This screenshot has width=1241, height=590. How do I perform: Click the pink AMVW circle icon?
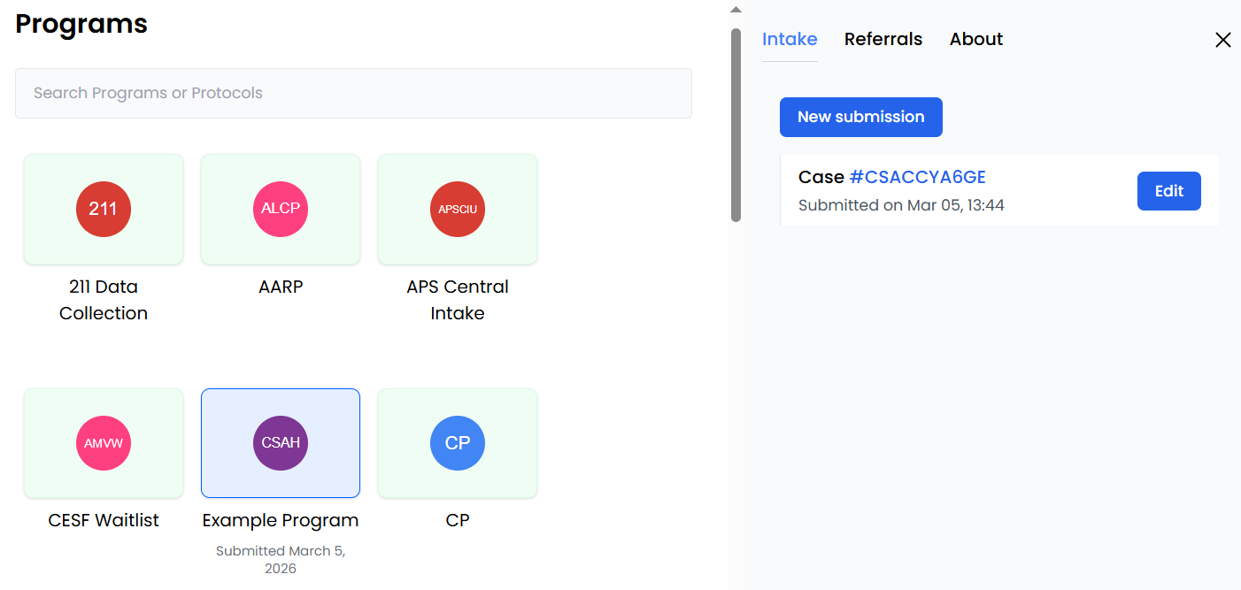(104, 443)
